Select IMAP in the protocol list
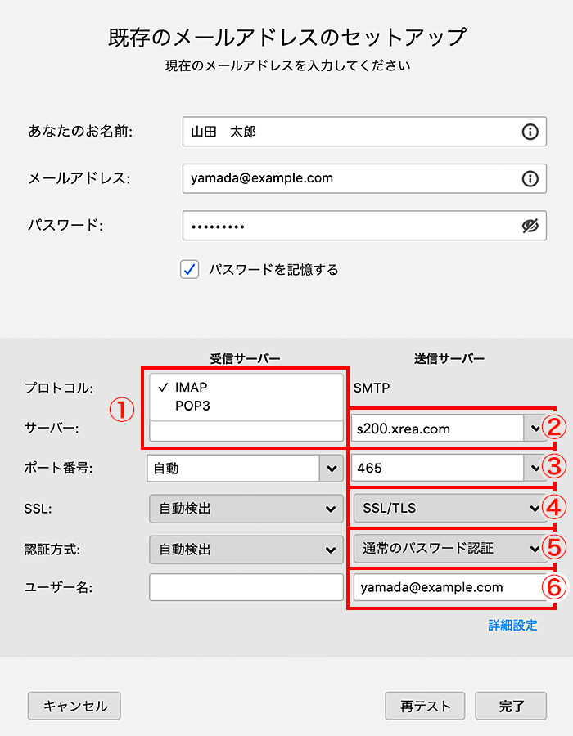The height and width of the screenshot is (736, 573). pos(191,388)
